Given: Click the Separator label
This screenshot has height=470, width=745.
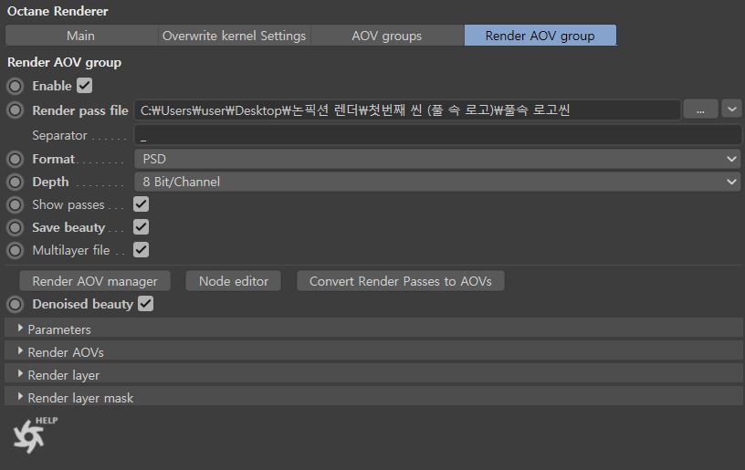Looking at the screenshot, I should 59,135.
